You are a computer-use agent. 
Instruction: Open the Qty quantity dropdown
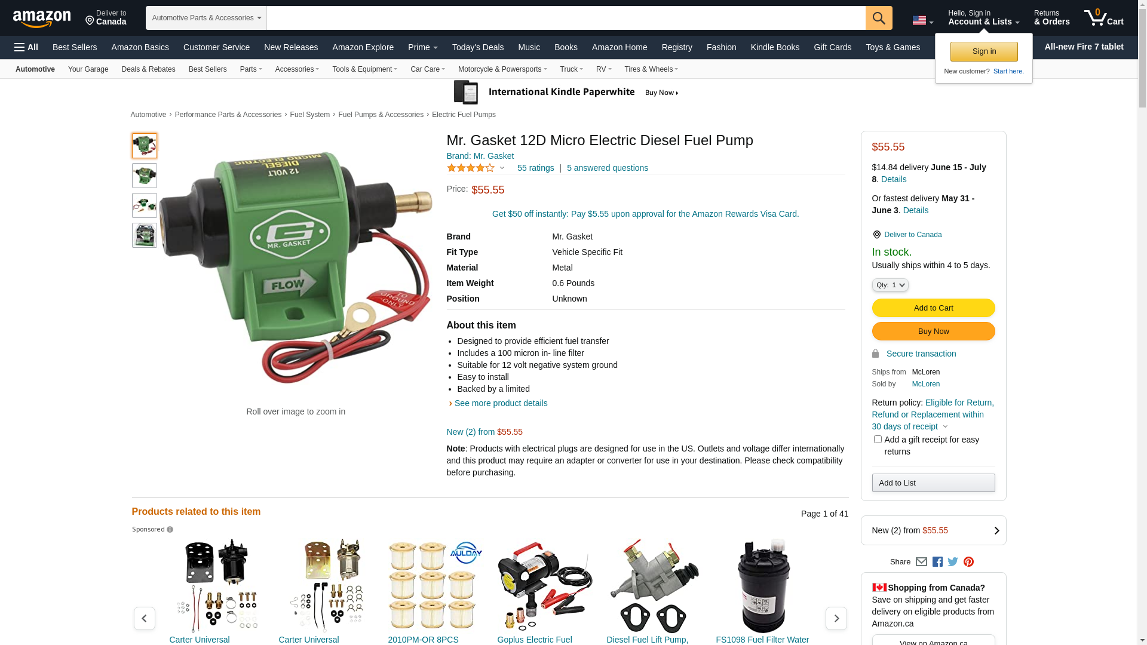click(x=890, y=285)
